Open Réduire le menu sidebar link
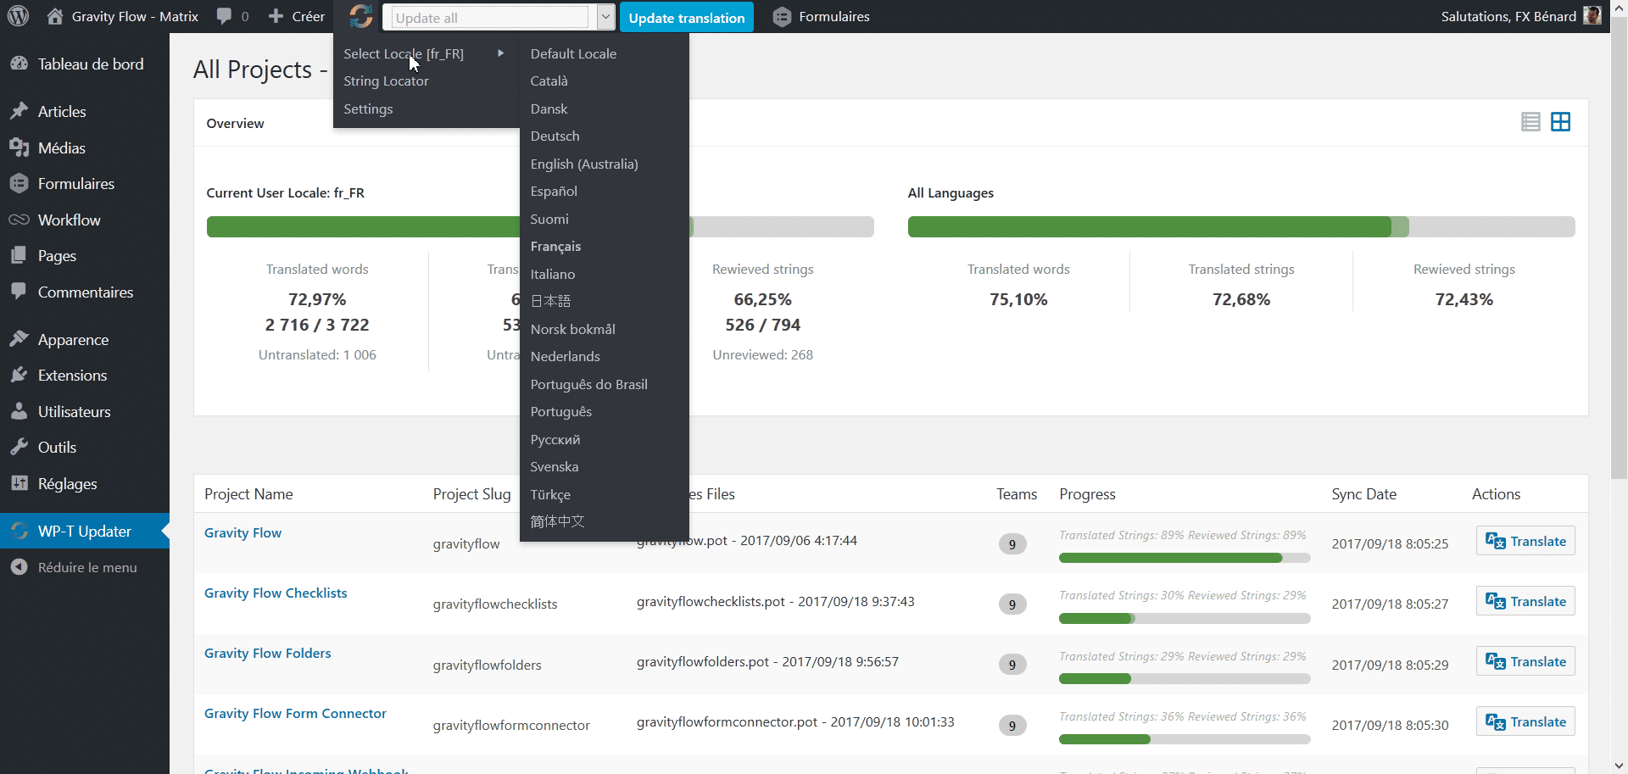The width and height of the screenshot is (1628, 774). (x=87, y=567)
